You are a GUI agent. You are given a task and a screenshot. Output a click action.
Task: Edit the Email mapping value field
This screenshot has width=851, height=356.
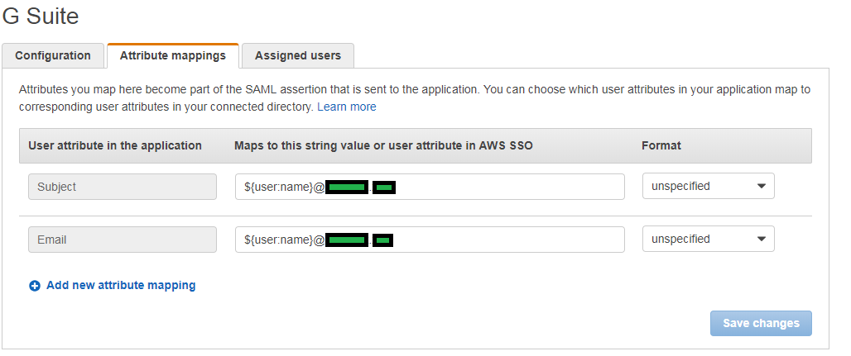[x=430, y=240]
